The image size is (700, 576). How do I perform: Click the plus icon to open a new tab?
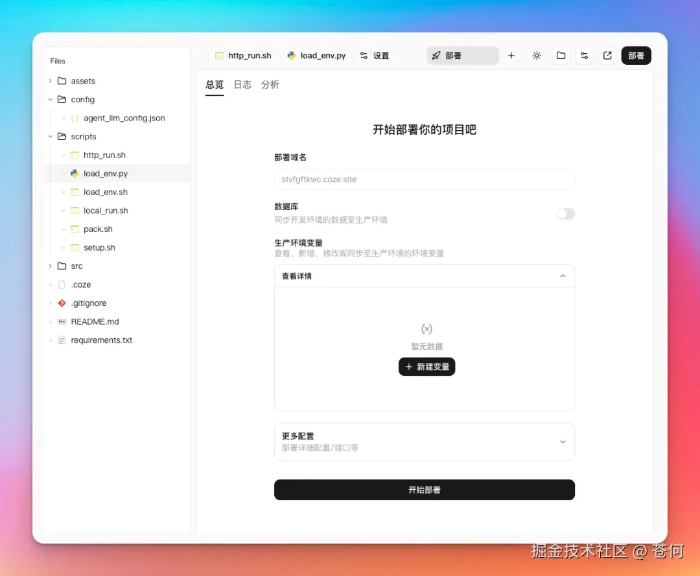point(511,56)
